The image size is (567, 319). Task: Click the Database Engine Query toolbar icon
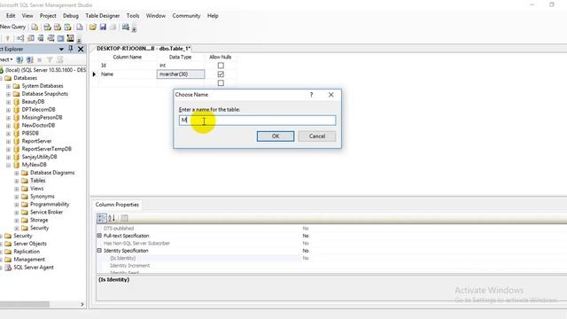[x=35, y=27]
